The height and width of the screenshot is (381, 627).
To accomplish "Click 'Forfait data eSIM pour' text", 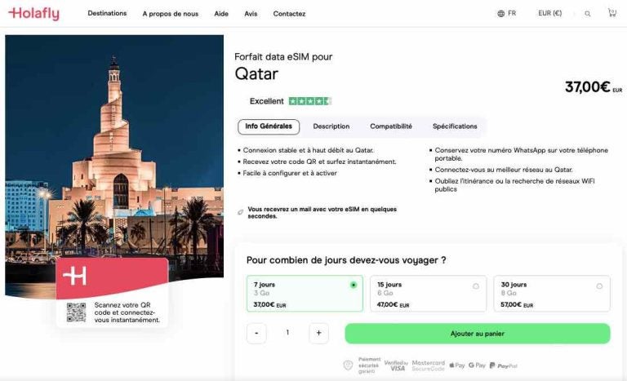I will [x=283, y=57].
